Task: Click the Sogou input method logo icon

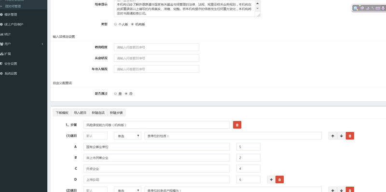Action: 356,8
